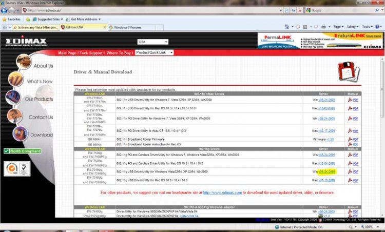Click the Download sidebar disc icon
Viewport: 385px width, 232px height.
(x=21, y=133)
